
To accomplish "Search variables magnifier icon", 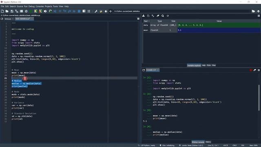I will 163,16.
